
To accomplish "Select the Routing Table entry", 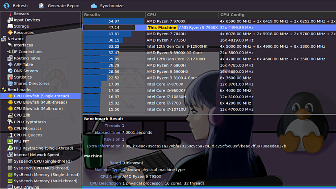I will [x=27, y=58].
